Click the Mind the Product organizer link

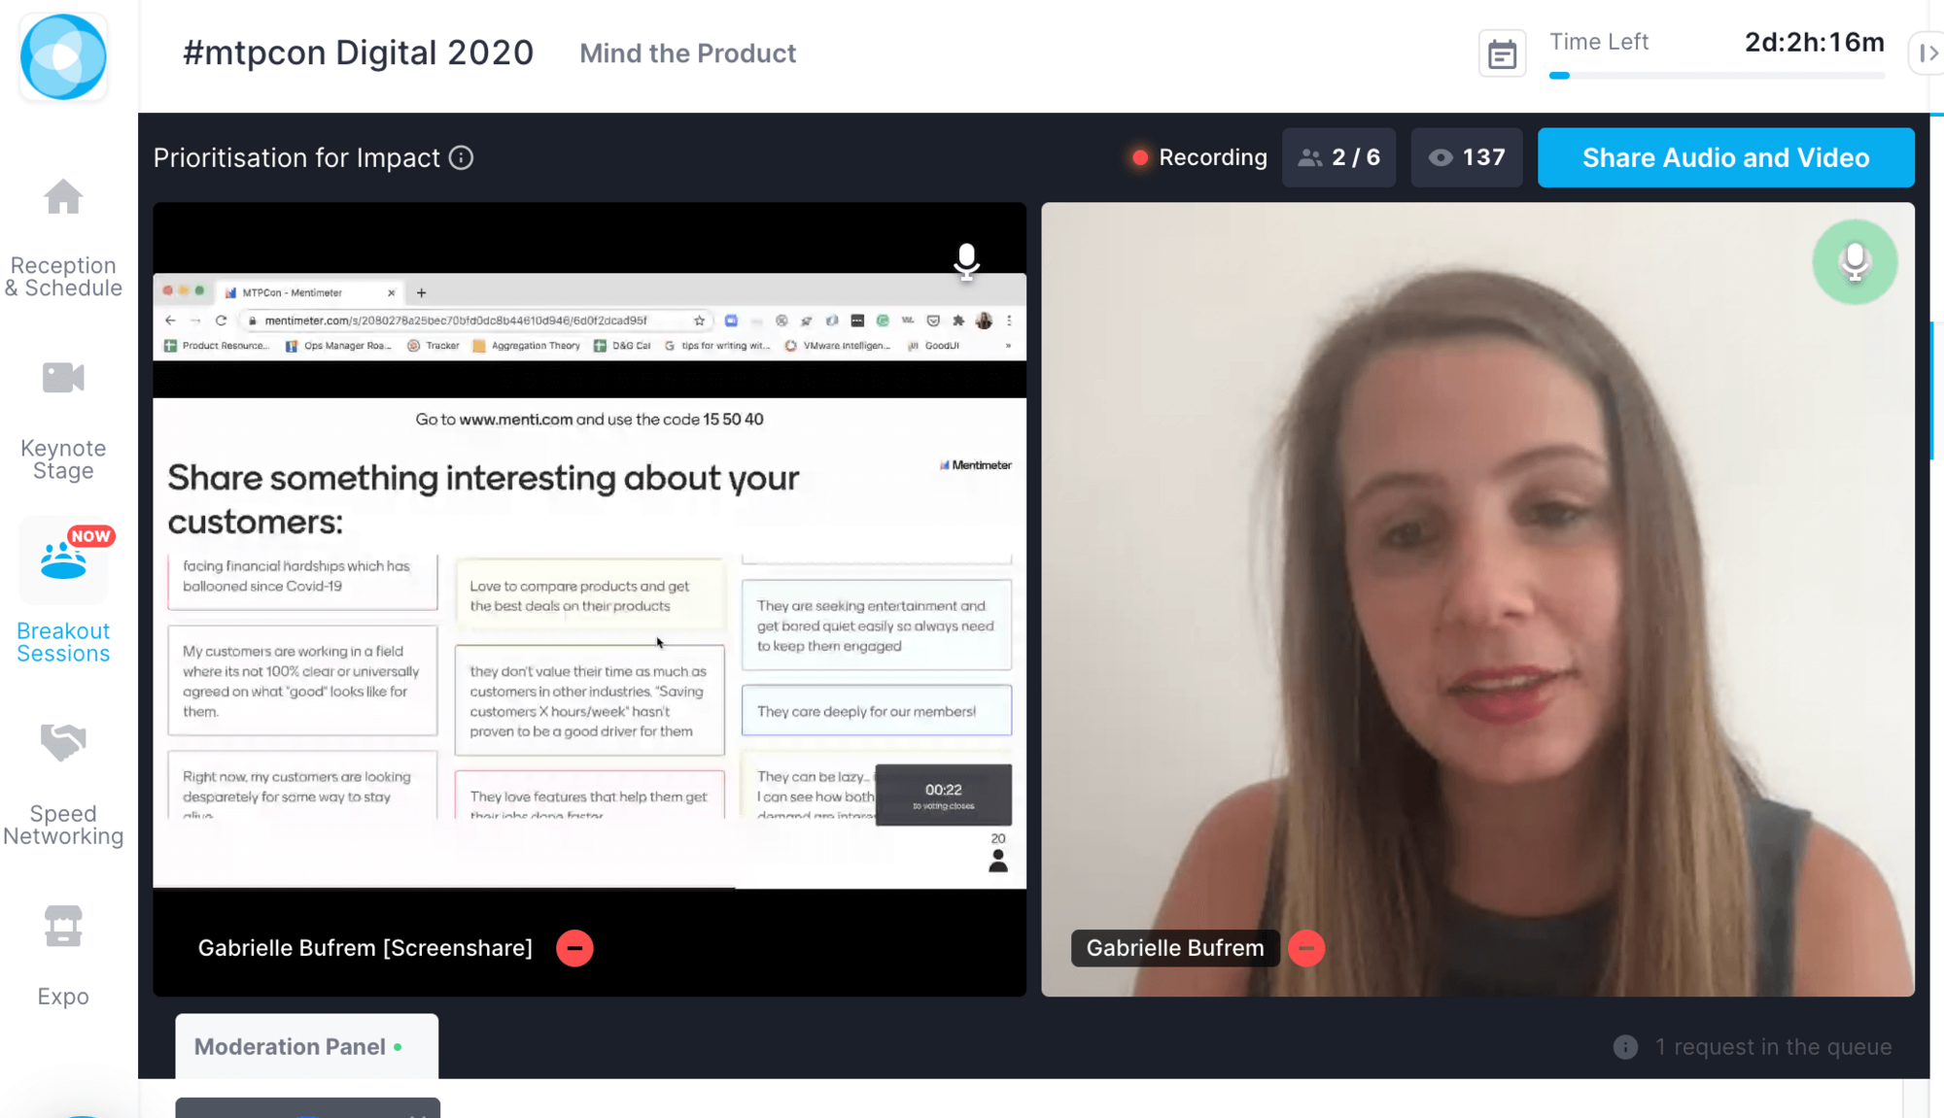[687, 53]
